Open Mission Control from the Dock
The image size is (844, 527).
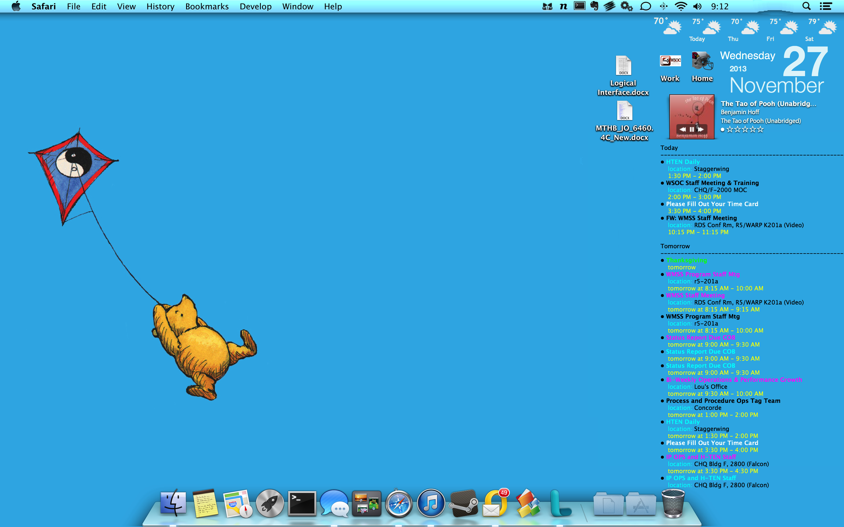pos(367,503)
